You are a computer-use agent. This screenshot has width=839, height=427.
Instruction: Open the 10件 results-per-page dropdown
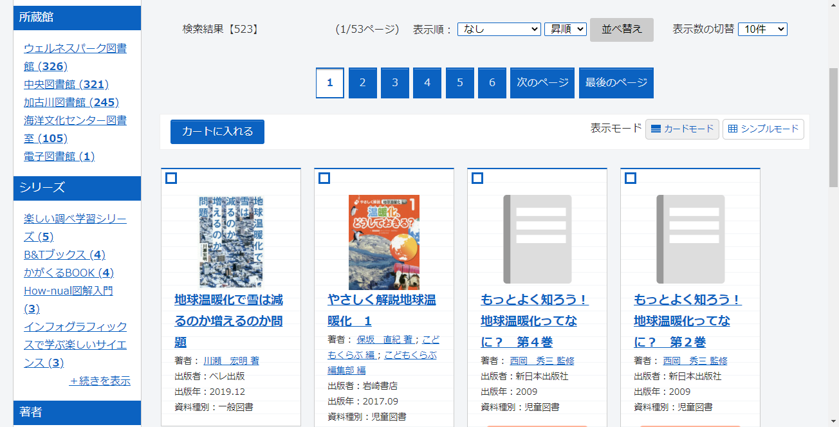(762, 29)
